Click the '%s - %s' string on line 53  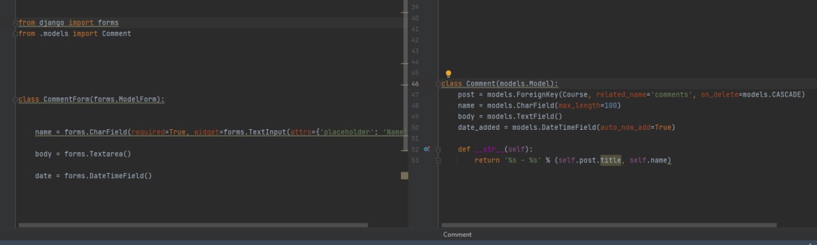[523, 160]
